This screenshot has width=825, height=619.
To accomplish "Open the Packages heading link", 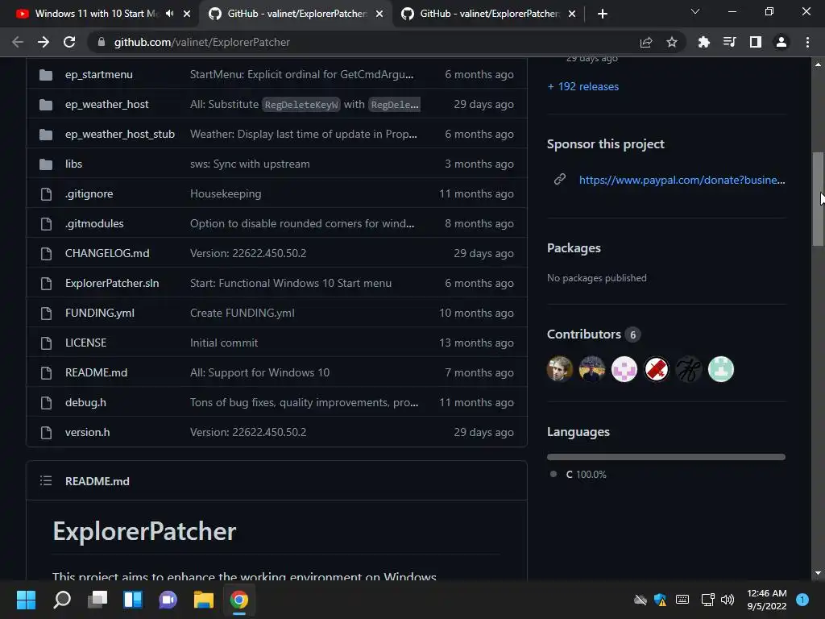I will click(574, 248).
